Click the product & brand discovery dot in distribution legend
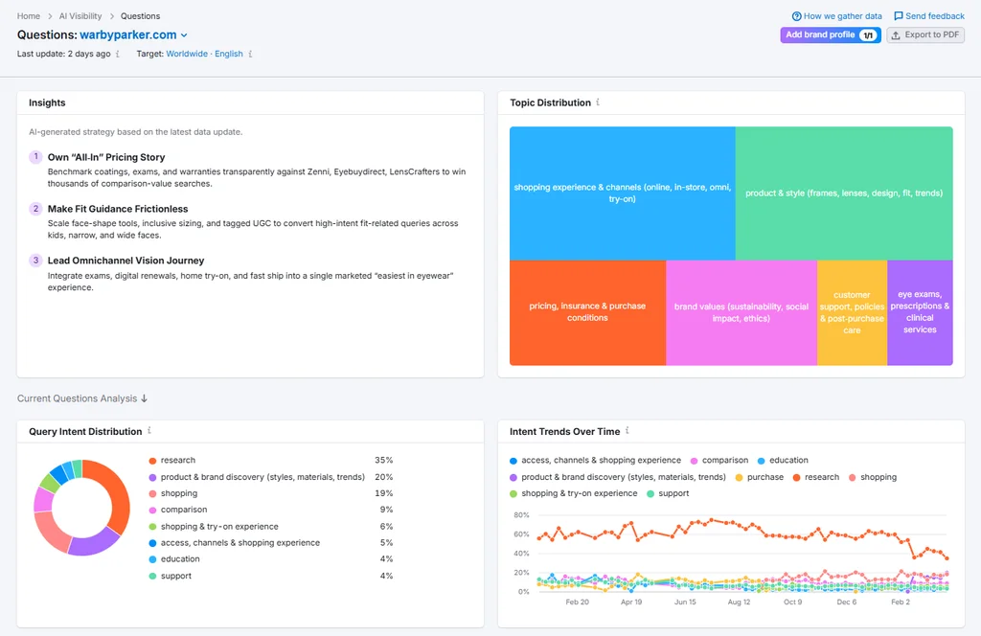The height and width of the screenshot is (636, 981). pos(152,477)
